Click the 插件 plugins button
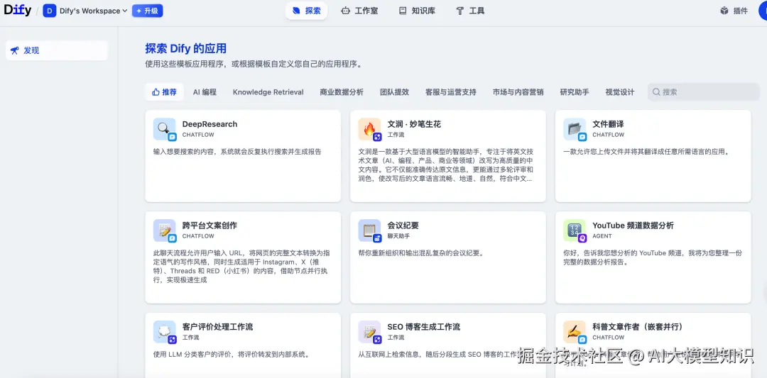Image resolution: width=767 pixels, height=378 pixels. pyautogui.click(x=734, y=11)
